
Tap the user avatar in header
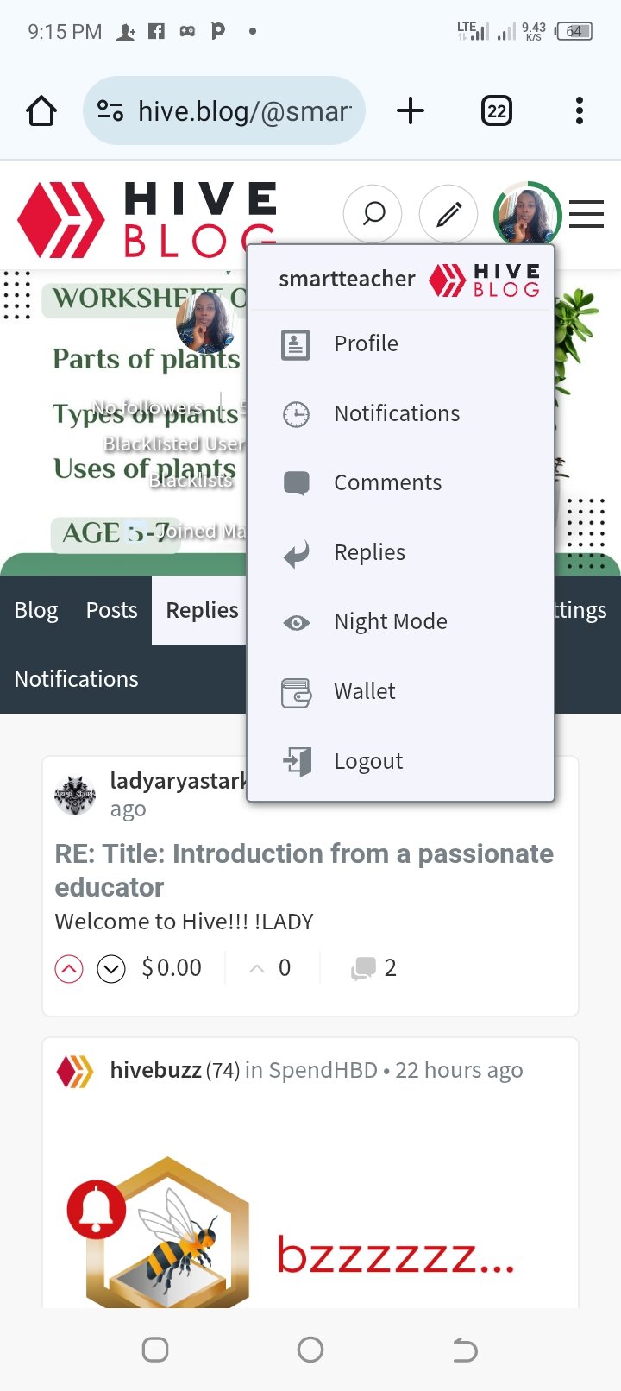[527, 215]
